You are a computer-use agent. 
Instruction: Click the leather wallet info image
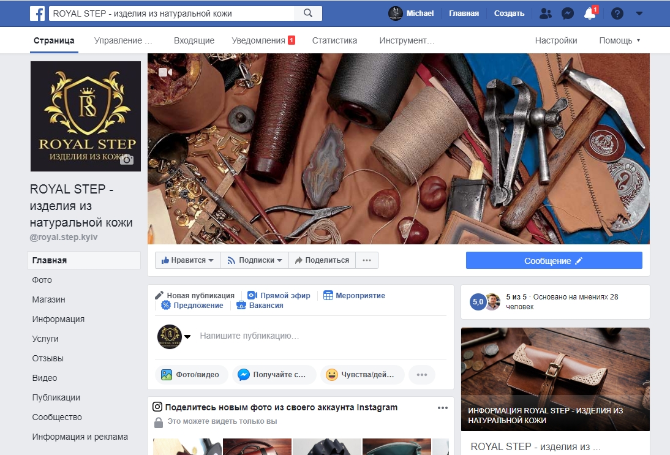pyautogui.click(x=555, y=379)
